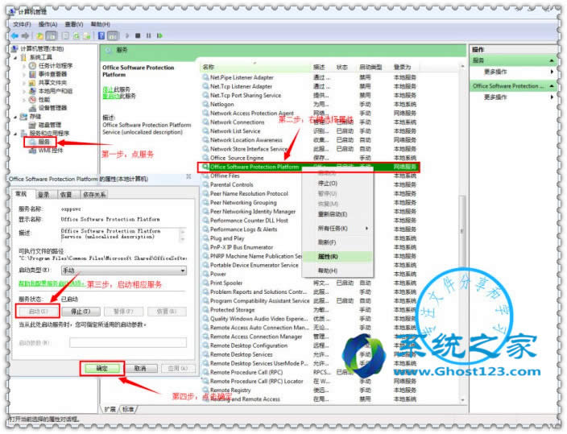Select the Parental Controls service row

pos(309,185)
